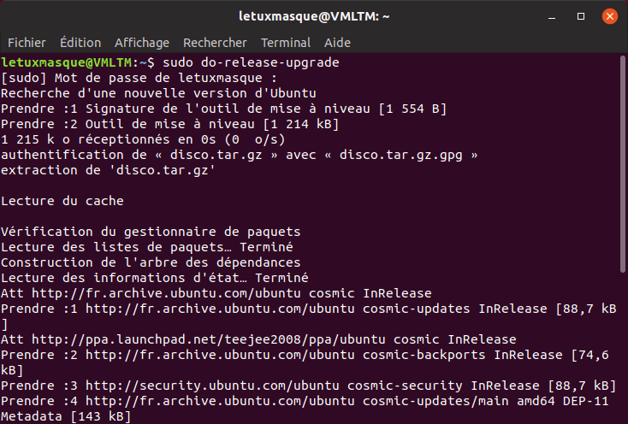Click the vertical scrollbar thumb
628x424 pixels.
pos(623,164)
